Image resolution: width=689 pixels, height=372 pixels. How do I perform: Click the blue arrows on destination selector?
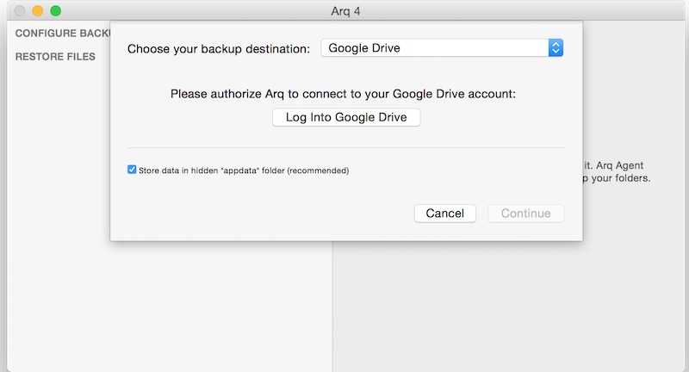[556, 48]
